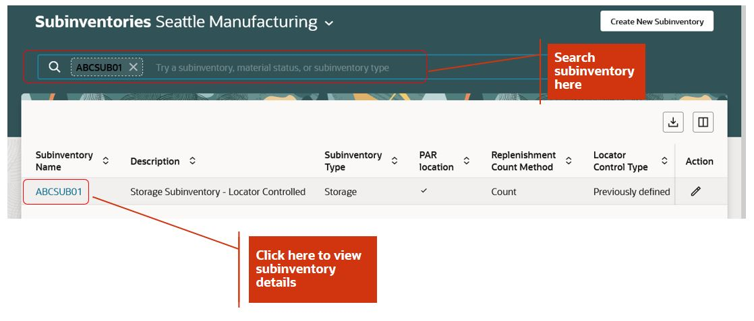The width and height of the screenshot is (754, 321).
Task: Remove the ABCSUB01 search filter chip
Action: (134, 67)
